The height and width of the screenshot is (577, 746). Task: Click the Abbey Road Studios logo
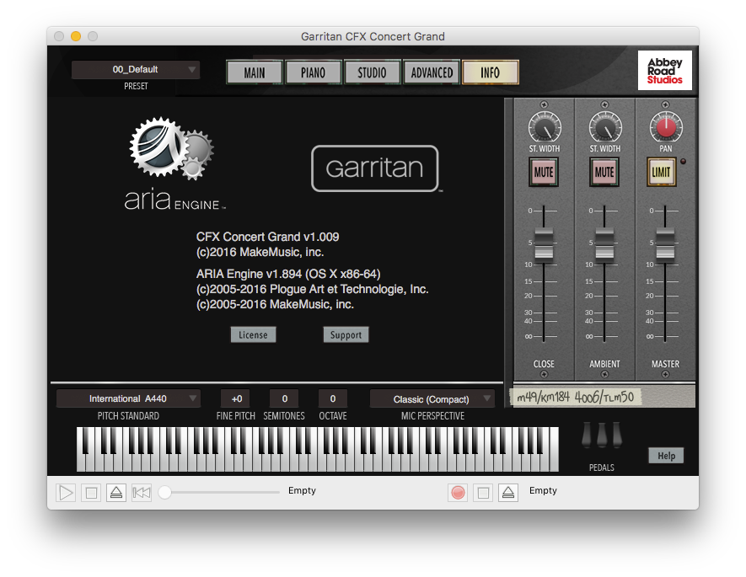coord(664,71)
